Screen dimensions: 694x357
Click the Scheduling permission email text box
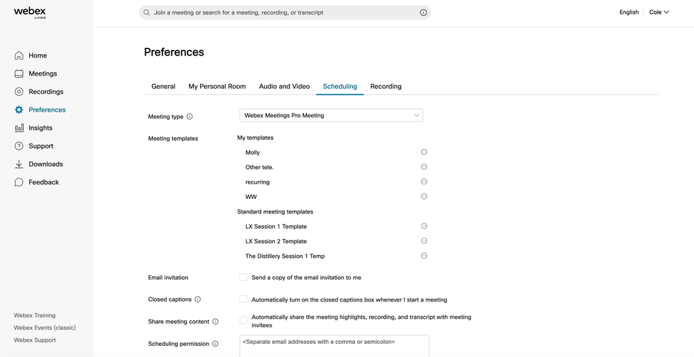pyautogui.click(x=334, y=346)
